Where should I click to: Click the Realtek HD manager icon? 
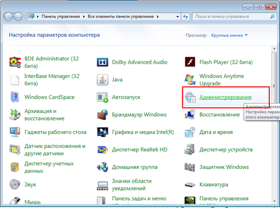[x=103, y=150]
